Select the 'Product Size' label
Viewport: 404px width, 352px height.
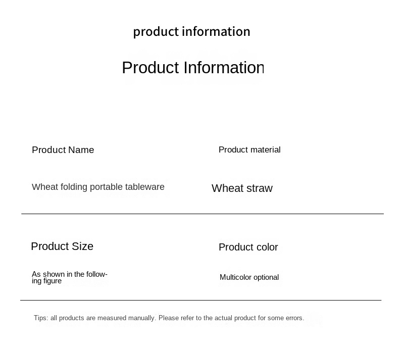62,246
